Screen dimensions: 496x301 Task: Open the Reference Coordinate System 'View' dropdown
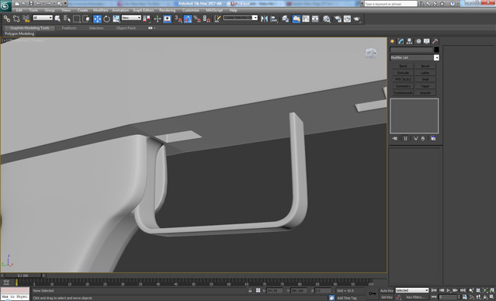[x=131, y=18]
